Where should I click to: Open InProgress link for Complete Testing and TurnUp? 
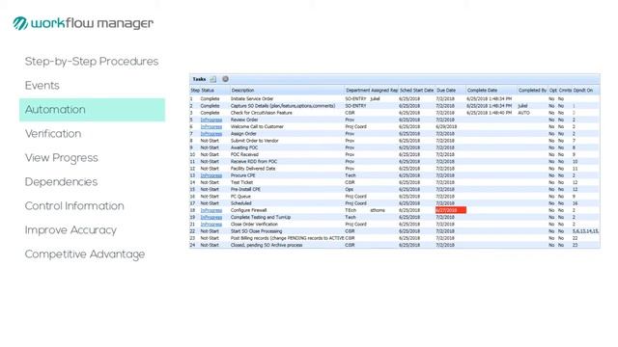[x=211, y=217]
